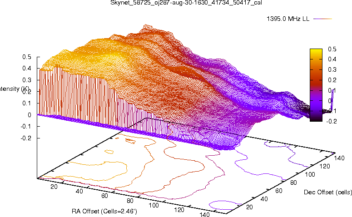Select the 120 tick on the Dec Offset axis

(x=325, y=166)
